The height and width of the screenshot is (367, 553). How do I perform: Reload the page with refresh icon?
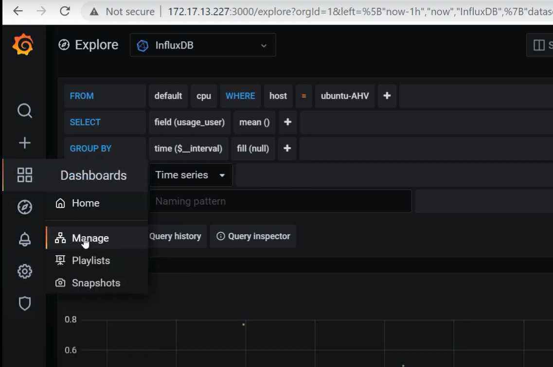(65, 11)
